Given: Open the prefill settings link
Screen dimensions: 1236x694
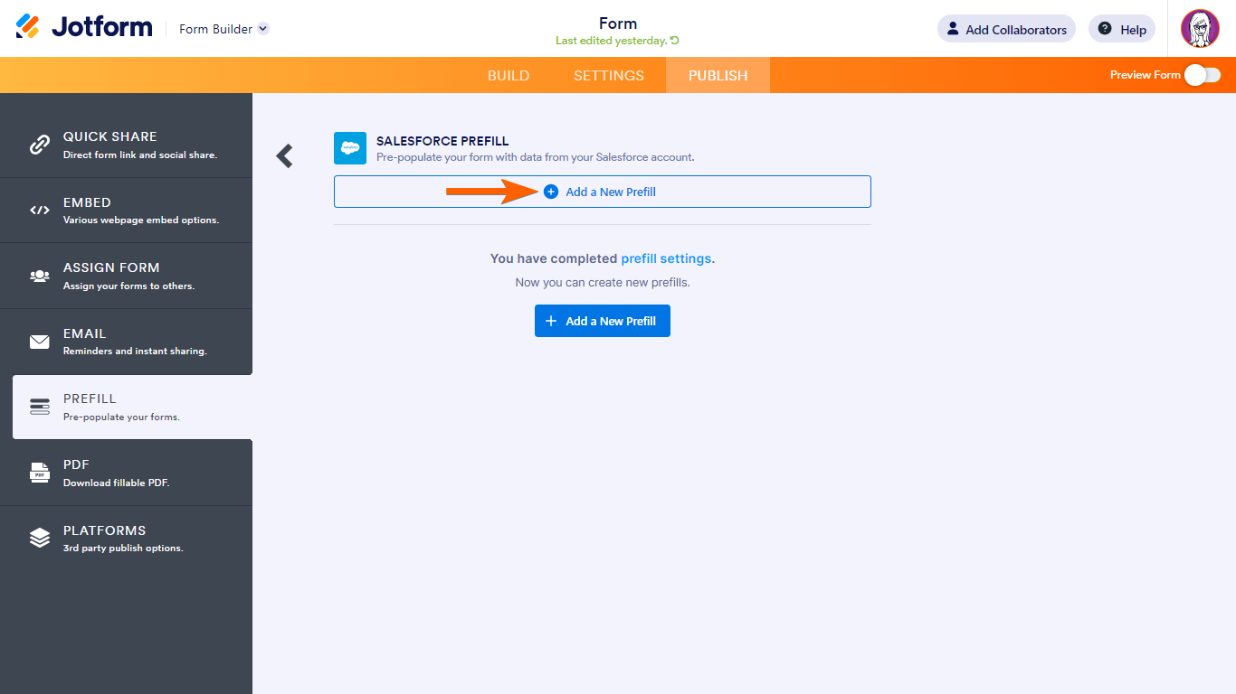Looking at the screenshot, I should pos(666,258).
